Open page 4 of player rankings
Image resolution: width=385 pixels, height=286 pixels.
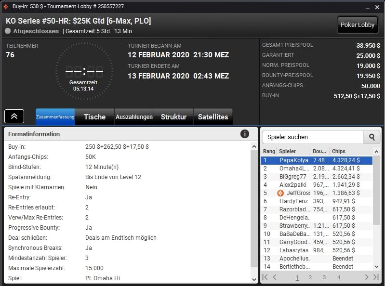pyautogui.click(x=339, y=277)
